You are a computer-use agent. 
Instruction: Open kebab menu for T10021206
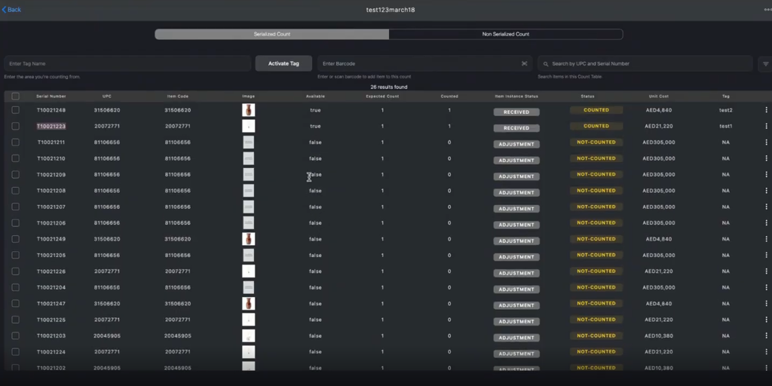(766, 223)
